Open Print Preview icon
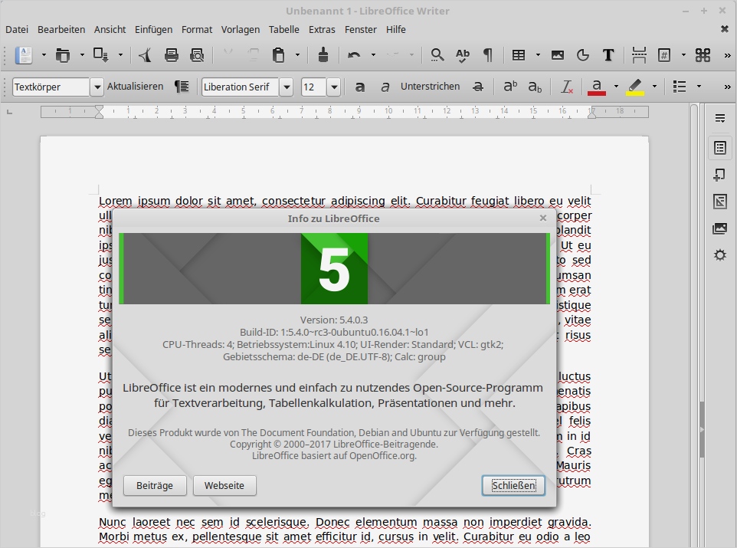737x548 pixels. tap(197, 55)
